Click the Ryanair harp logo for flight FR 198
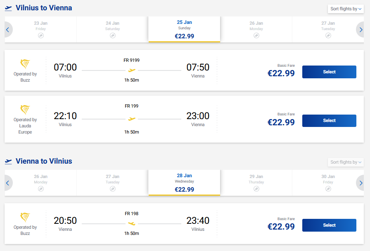 pos(25,217)
